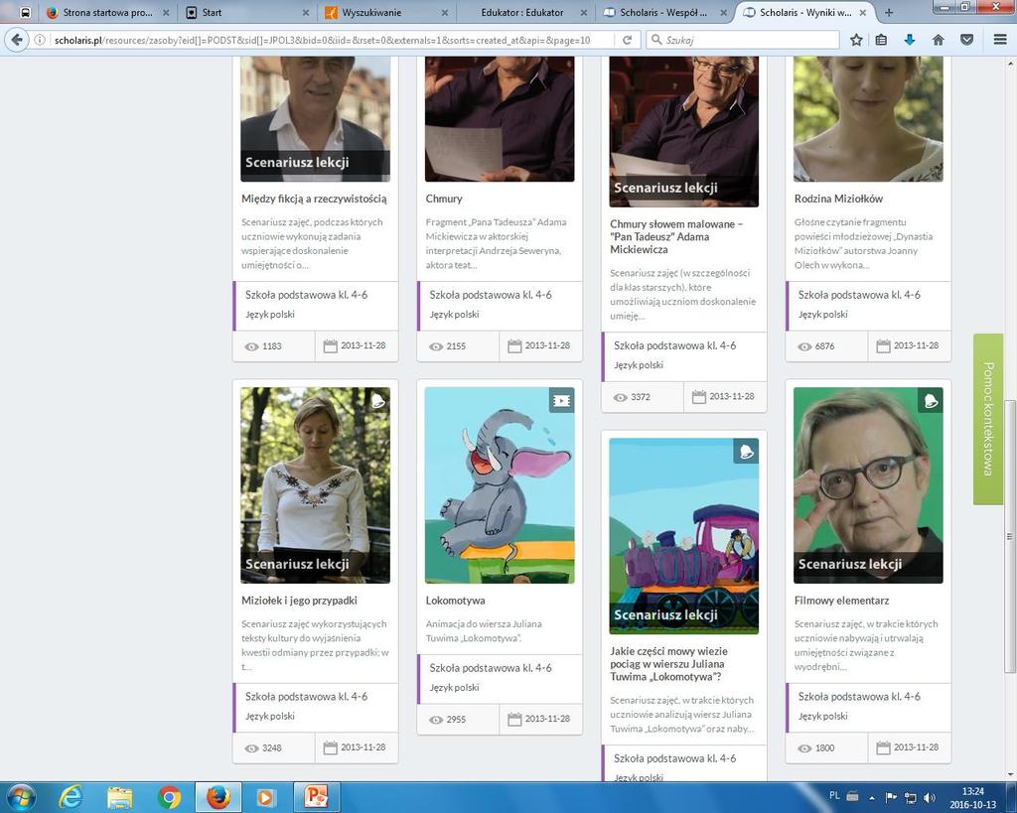
Task: Launch Internet Explorer from the taskbar
Action: [71, 797]
